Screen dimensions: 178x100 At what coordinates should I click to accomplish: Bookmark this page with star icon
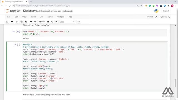(x=141, y=6)
